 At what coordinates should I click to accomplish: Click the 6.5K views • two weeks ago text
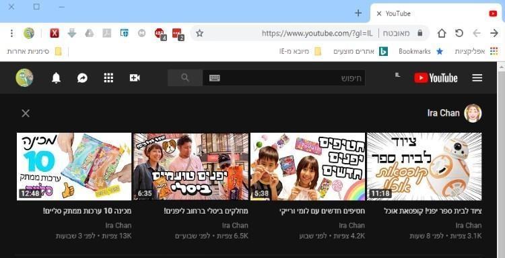click(x=211, y=236)
